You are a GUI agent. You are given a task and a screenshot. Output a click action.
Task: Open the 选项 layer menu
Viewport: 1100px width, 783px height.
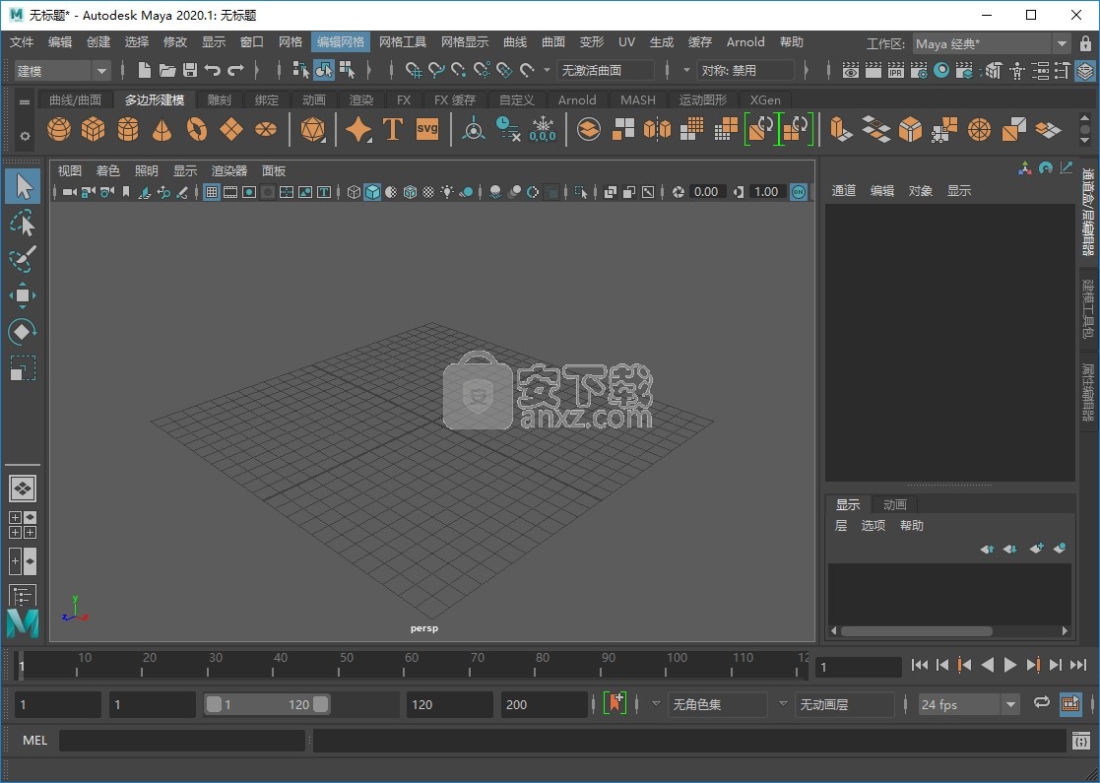coord(873,526)
